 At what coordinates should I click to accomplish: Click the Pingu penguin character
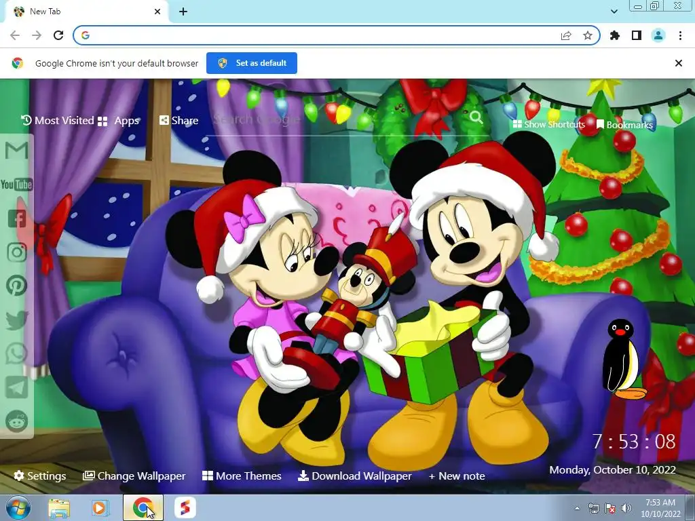(624, 360)
